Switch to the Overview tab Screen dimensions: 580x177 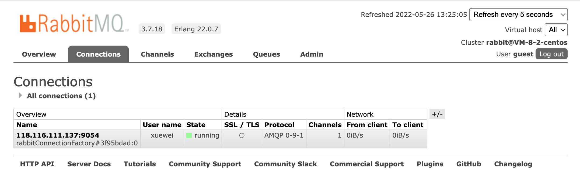pos(39,54)
